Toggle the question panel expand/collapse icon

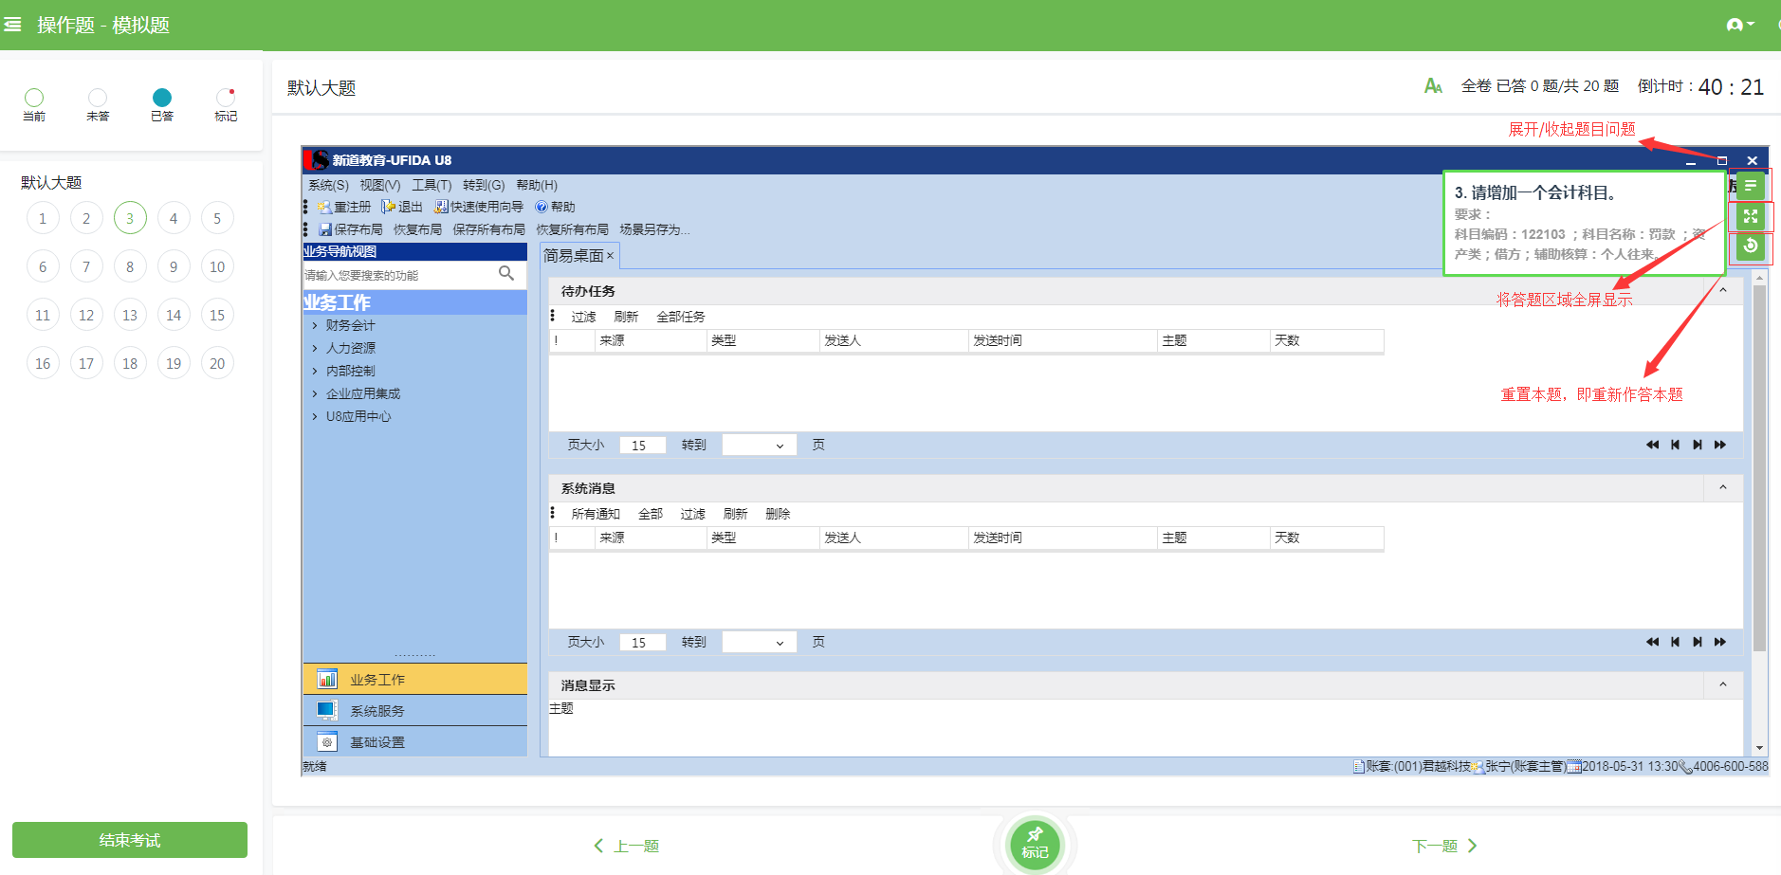[x=1751, y=186]
